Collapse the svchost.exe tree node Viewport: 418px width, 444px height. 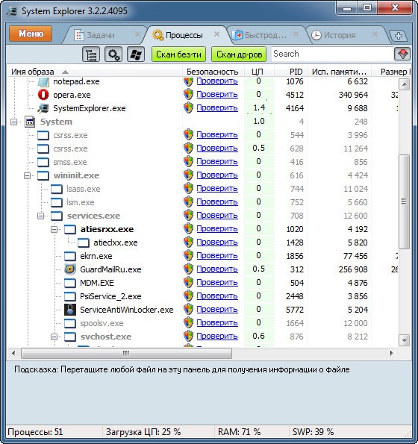click(x=54, y=337)
